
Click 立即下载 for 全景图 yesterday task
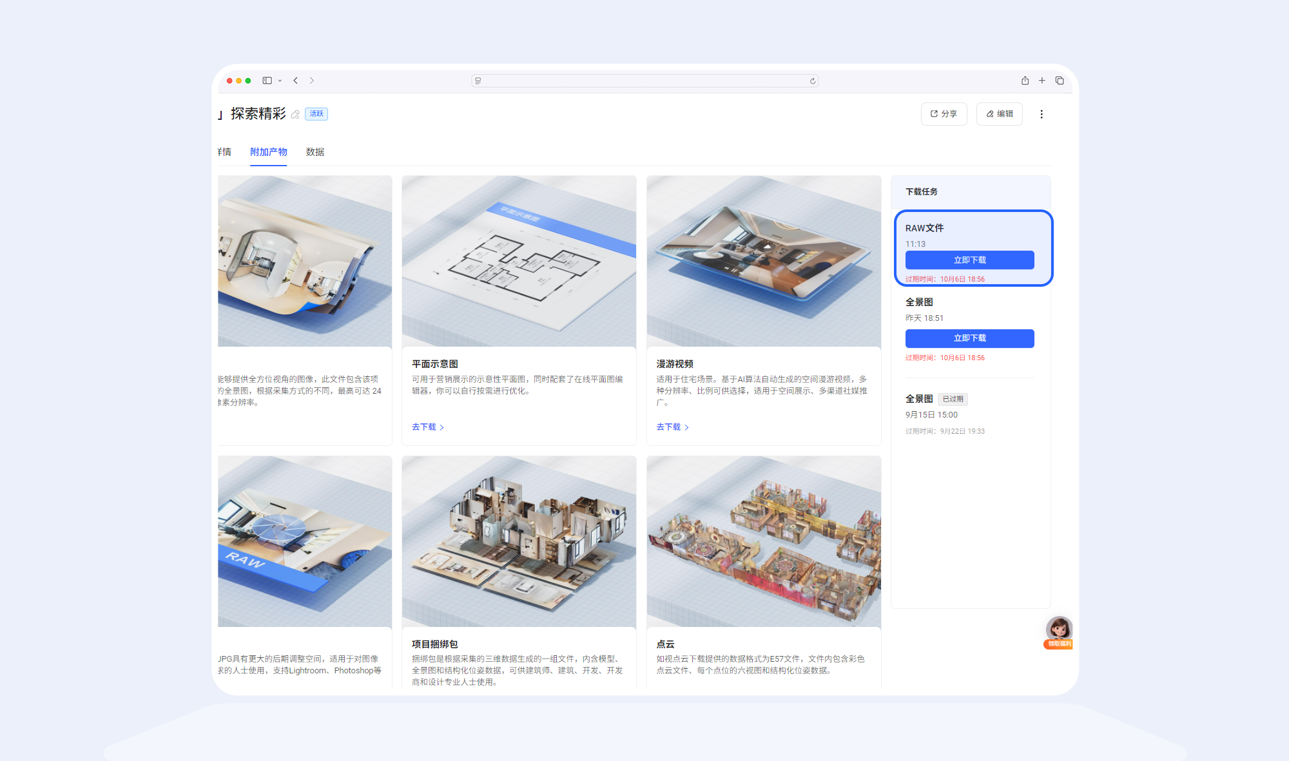point(969,338)
